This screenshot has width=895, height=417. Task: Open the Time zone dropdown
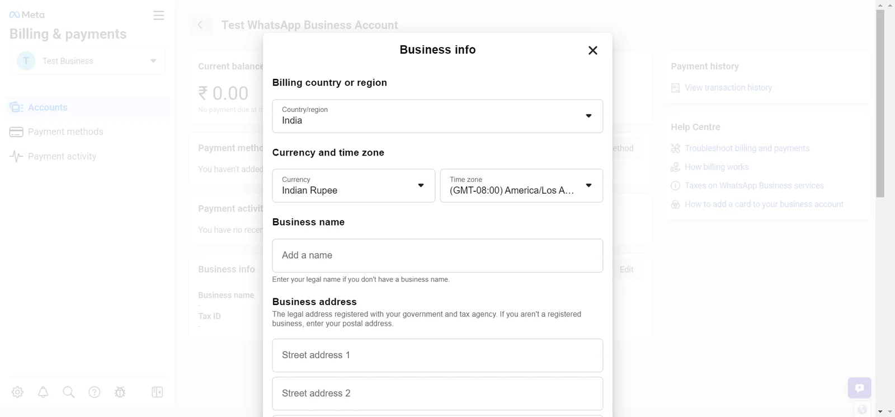click(521, 185)
